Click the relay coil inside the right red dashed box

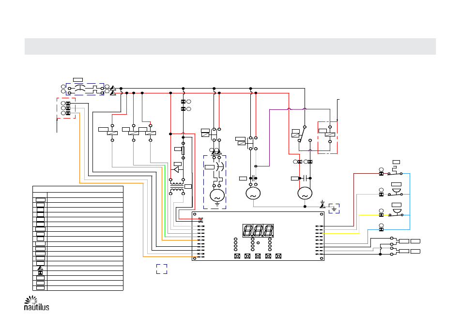click(330, 135)
